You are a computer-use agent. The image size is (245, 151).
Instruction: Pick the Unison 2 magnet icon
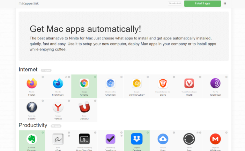(84, 107)
